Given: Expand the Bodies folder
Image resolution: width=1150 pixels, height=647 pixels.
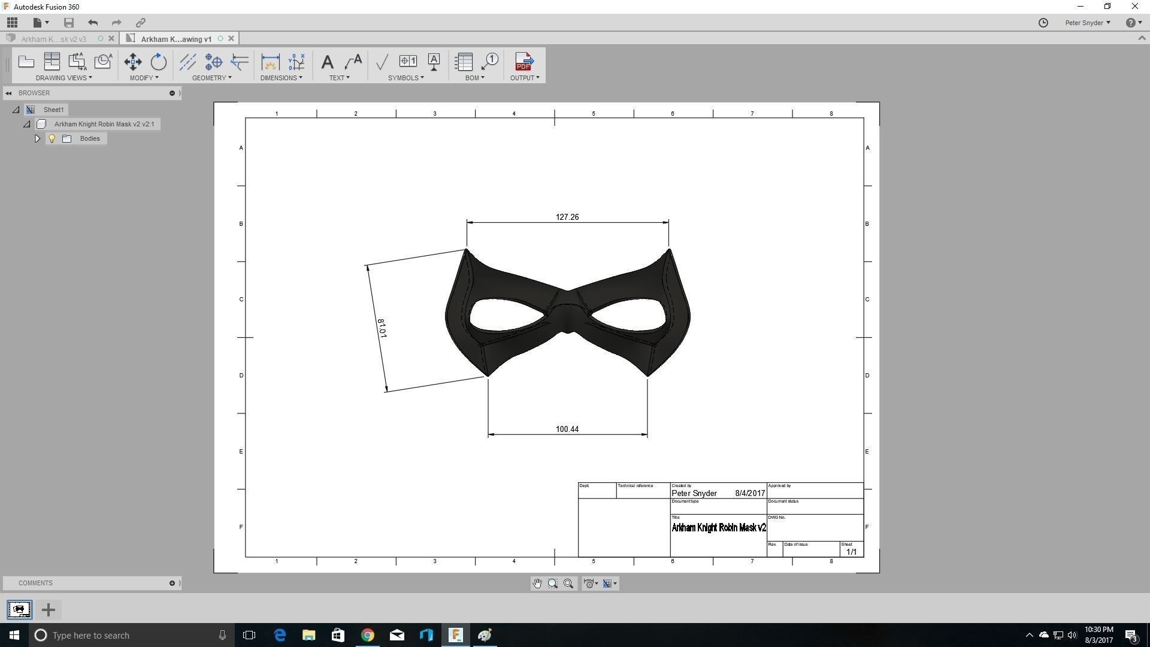Looking at the screenshot, I should point(37,138).
